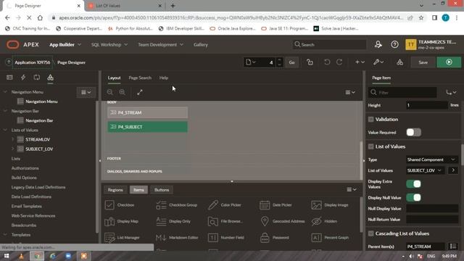Expand the SUBJECT_LOV tree node
The height and width of the screenshot is (261, 464).
[13, 149]
